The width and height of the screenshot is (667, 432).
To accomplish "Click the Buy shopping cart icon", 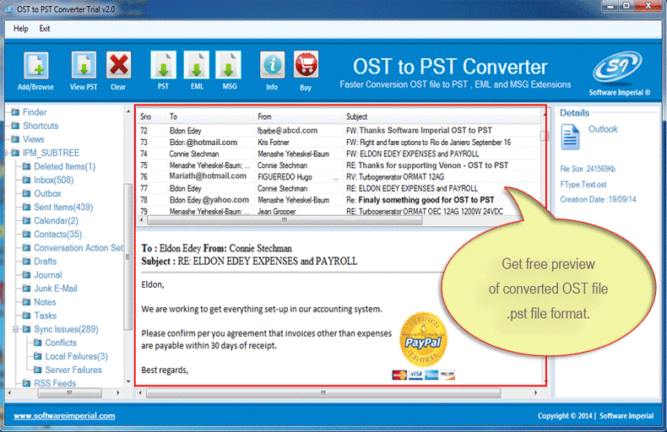I will point(306,65).
